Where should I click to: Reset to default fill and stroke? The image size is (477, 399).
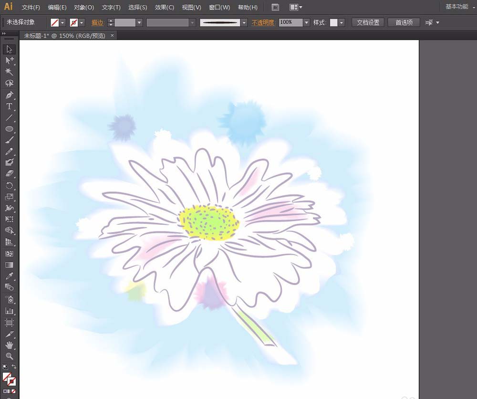[5, 367]
